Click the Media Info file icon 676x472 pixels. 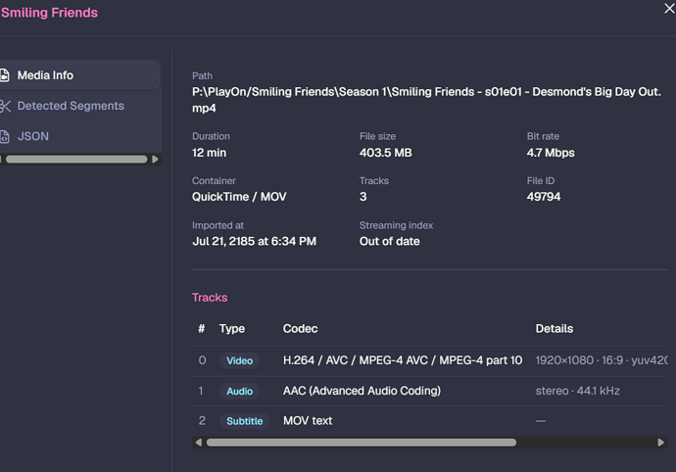coord(5,75)
